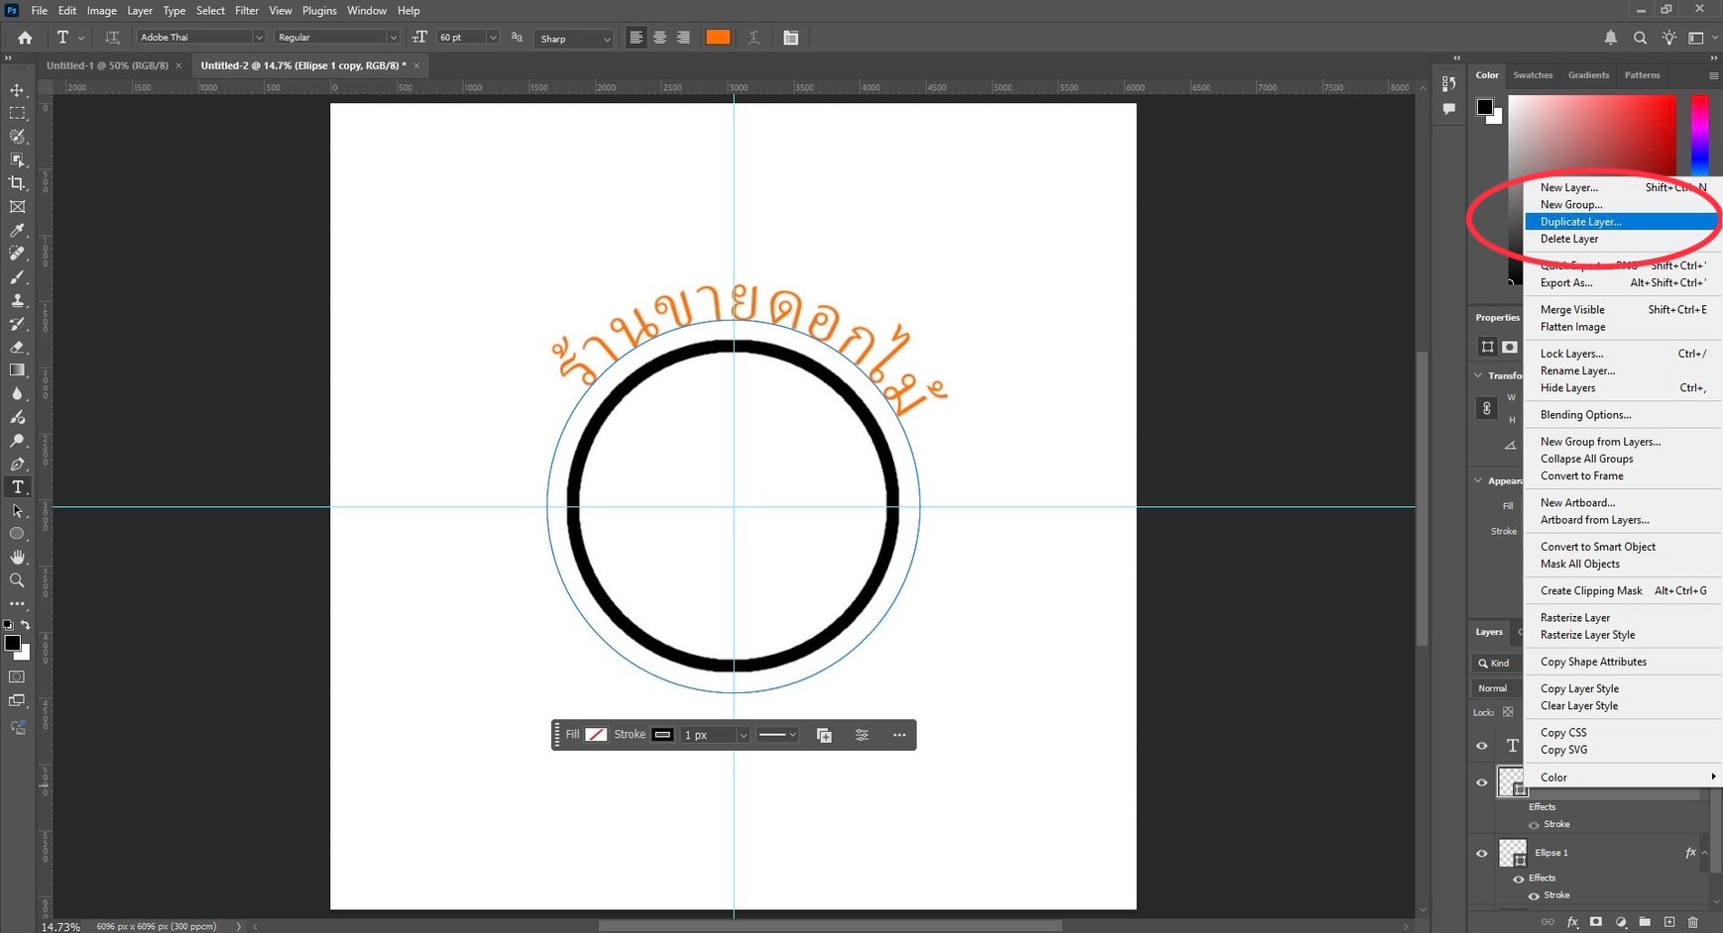Select the Zoom tool
This screenshot has height=933, width=1723.
tap(17, 580)
